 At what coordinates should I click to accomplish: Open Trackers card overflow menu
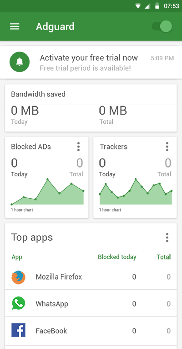[167, 147]
